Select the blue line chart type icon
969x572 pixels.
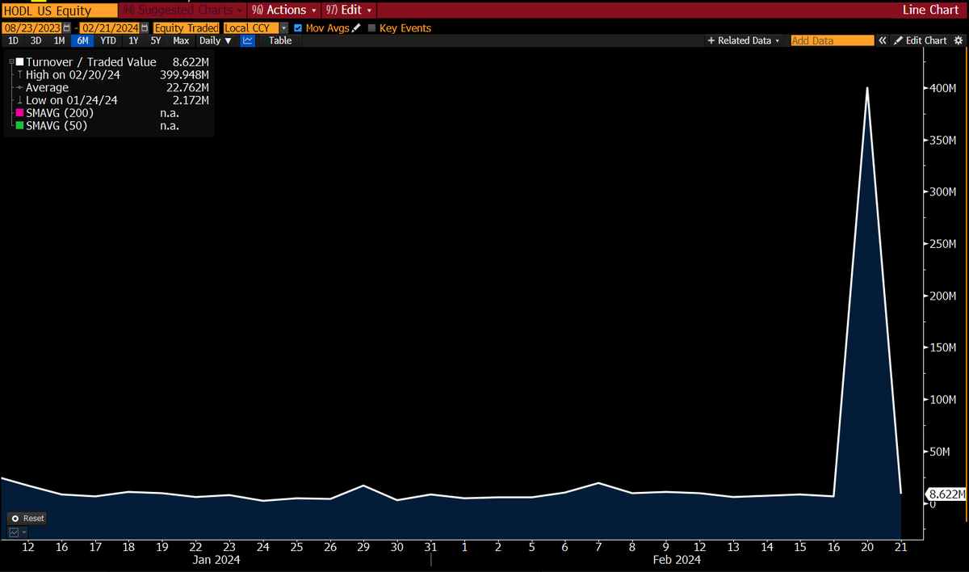(248, 40)
